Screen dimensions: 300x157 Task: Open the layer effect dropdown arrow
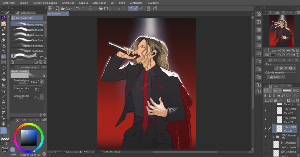(x=295, y=68)
